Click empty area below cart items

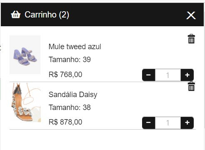tap(102, 140)
